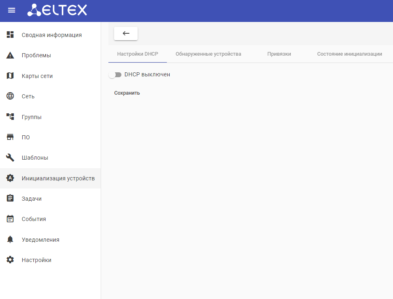Open Инициализация устройств menu item
393x299 pixels.
tap(58, 178)
